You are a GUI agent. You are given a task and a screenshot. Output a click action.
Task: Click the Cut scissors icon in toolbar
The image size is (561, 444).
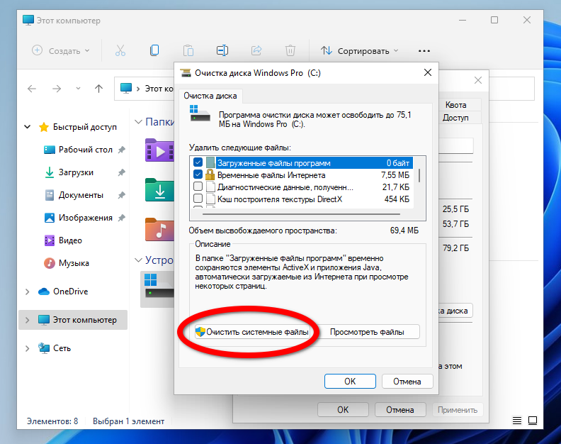coord(120,50)
